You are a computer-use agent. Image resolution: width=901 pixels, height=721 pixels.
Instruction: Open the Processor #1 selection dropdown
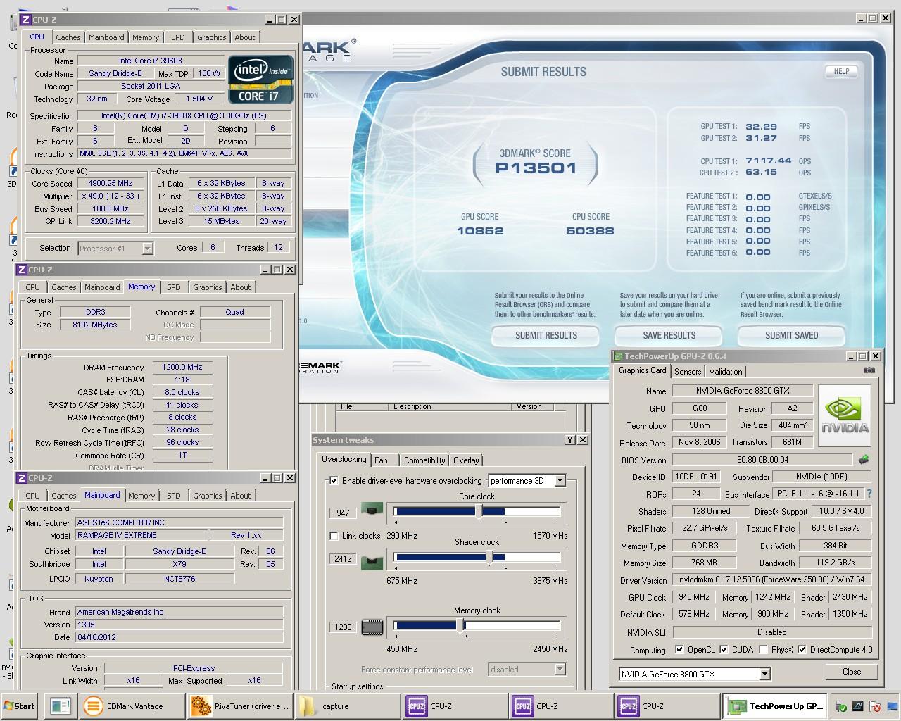[x=147, y=248]
